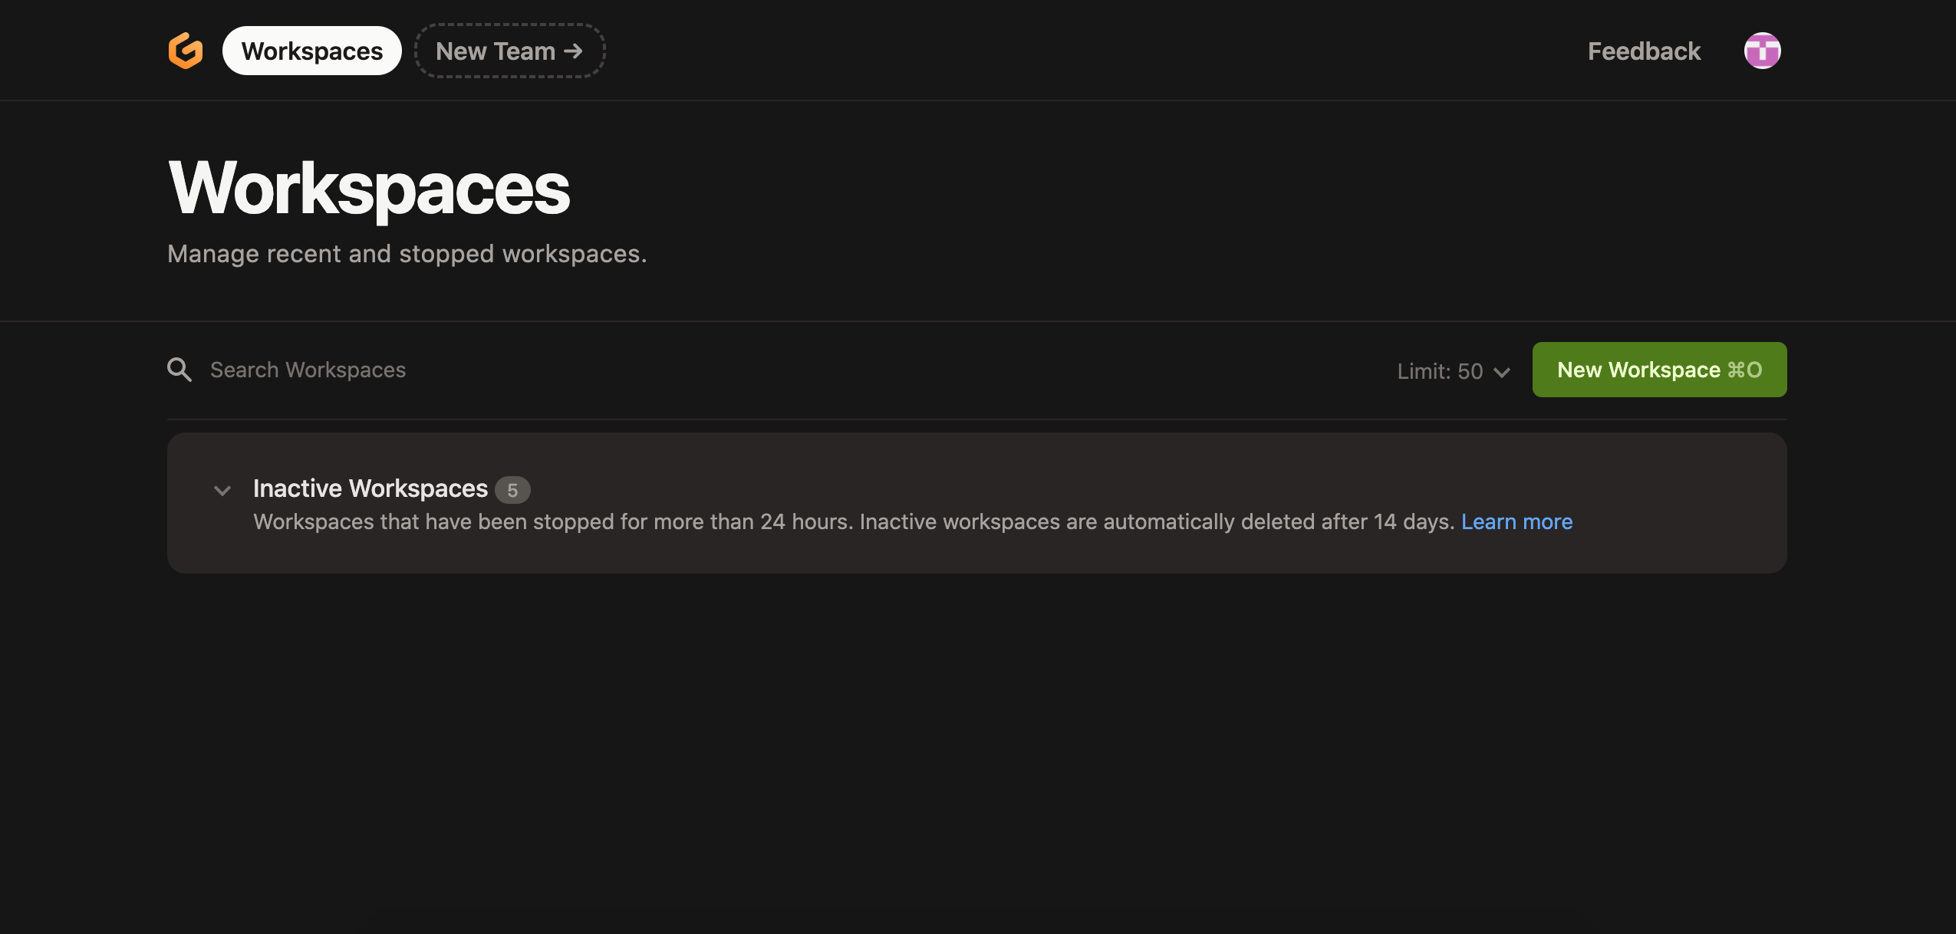1956x934 pixels.
Task: Click the arrow icon beside New Team
Action: (573, 51)
